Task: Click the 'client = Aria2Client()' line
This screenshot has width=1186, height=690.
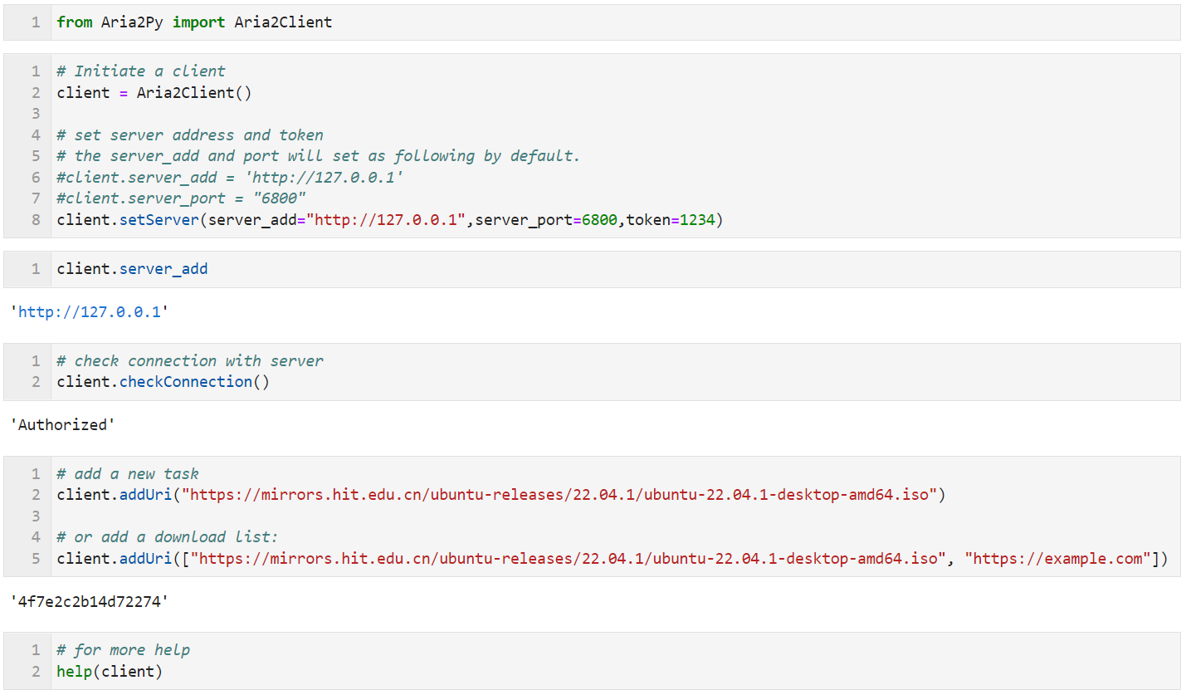Action: pos(154,93)
